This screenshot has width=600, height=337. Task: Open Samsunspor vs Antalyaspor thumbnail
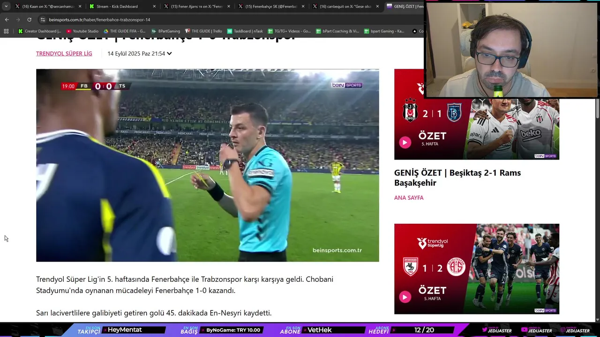click(x=476, y=269)
